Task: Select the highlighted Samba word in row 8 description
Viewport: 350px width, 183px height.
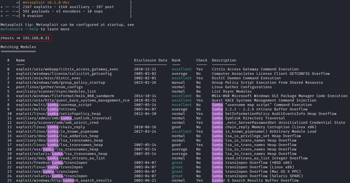Action: (x=217, y=105)
